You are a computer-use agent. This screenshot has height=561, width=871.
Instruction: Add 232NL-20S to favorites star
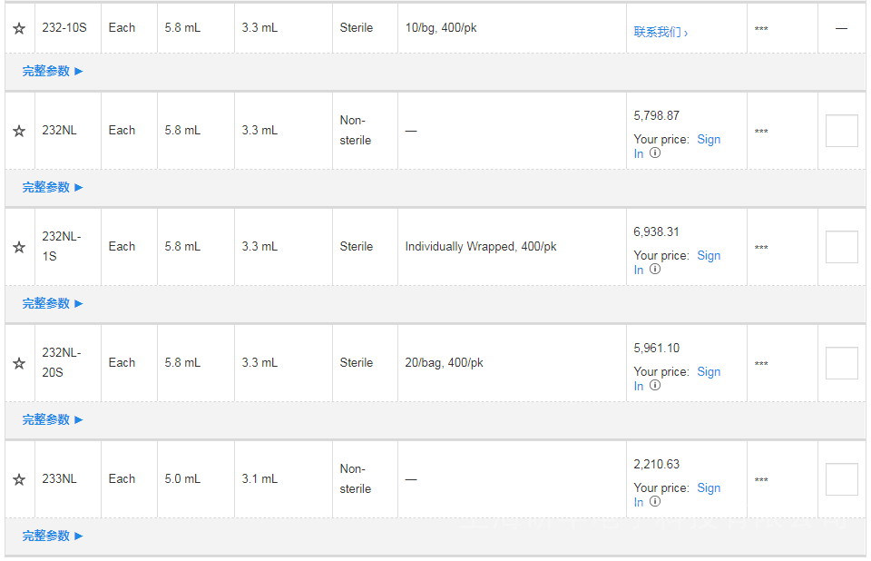[x=19, y=363]
